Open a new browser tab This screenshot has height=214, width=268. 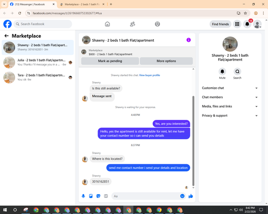111,4
